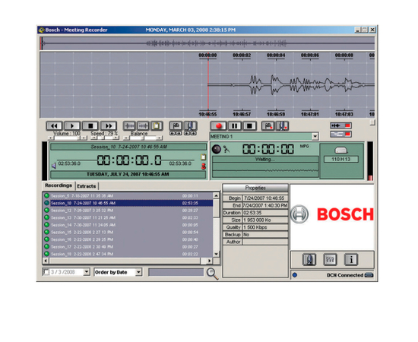Stop playback with the playback stop button

click(90, 125)
